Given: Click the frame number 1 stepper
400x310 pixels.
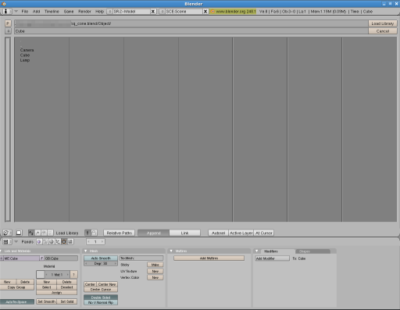Looking at the screenshot, I should [95, 242].
